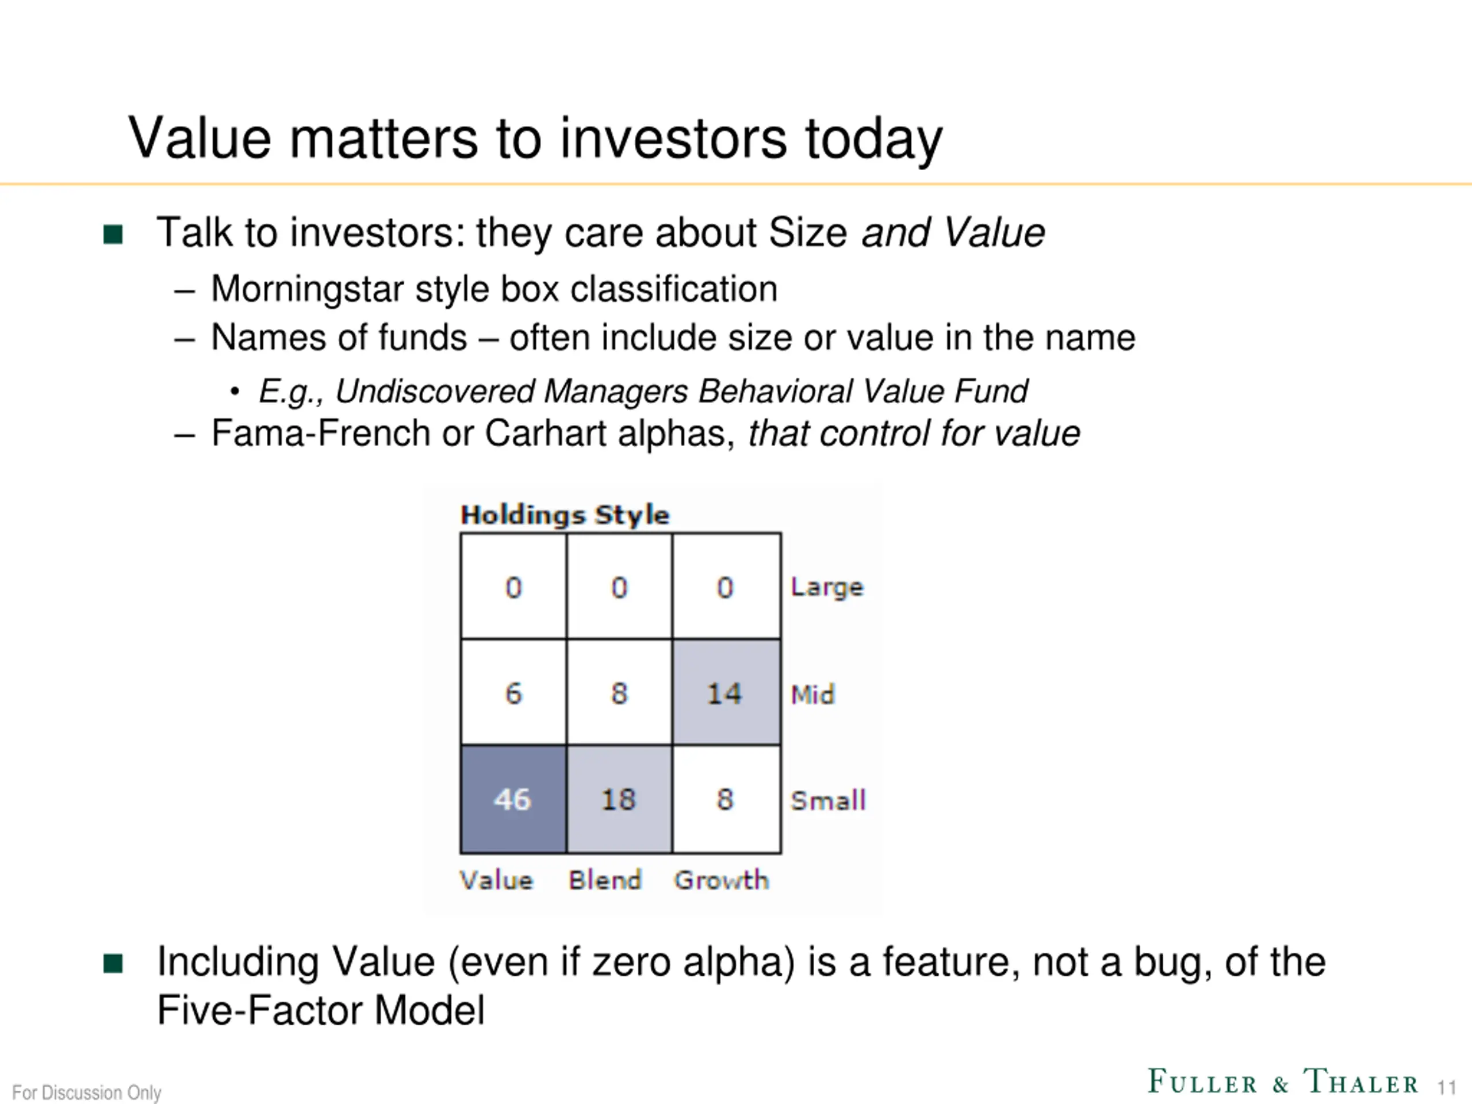Select the 'Undiscovered Managers Behavioral Value Fund' text
The height and width of the screenshot is (1104, 1472).
(x=681, y=392)
